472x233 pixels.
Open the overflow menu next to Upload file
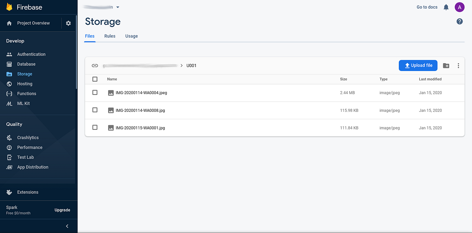[458, 66]
